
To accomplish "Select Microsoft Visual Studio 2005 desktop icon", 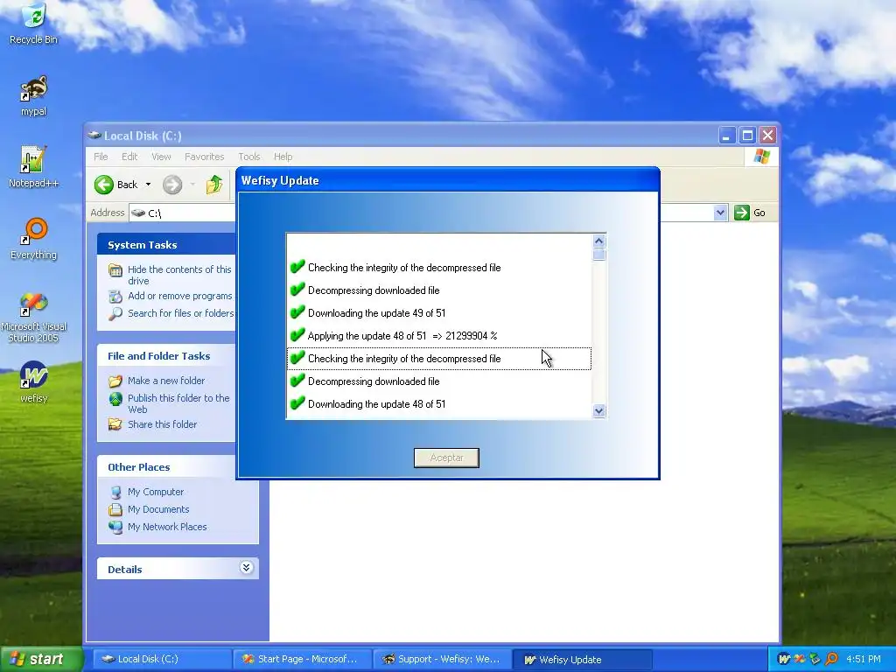I will [34, 318].
